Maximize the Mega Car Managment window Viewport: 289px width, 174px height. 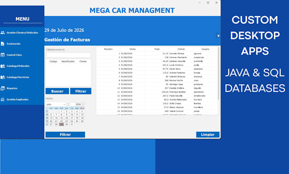tap(208, 3)
